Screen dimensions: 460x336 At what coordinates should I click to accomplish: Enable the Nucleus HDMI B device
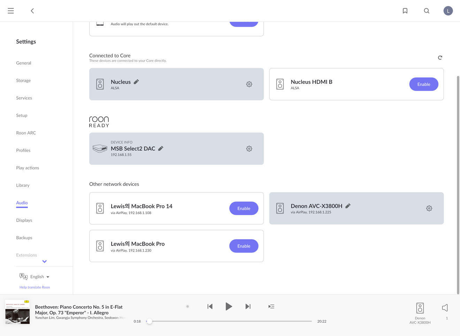click(424, 84)
